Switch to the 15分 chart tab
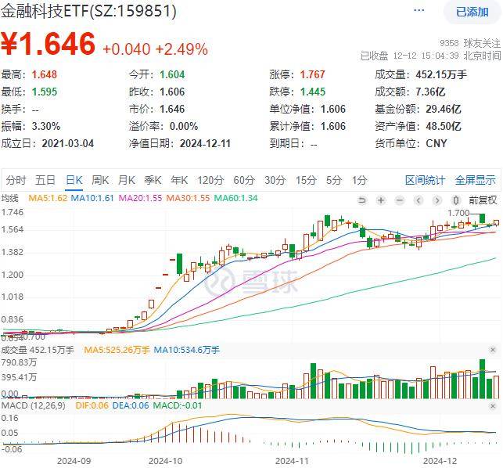The image size is (503, 468). pyautogui.click(x=306, y=180)
